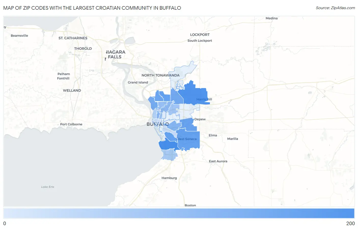This screenshot has width=358, height=229.
Task: Click the NORTH TONAWANDA label
Action: tap(160, 75)
